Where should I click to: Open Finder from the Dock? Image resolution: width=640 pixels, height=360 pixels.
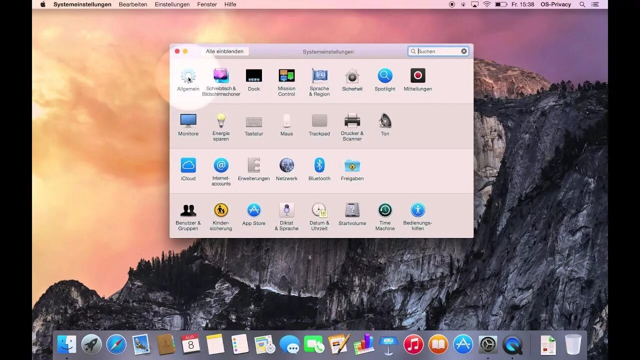[x=67, y=344]
